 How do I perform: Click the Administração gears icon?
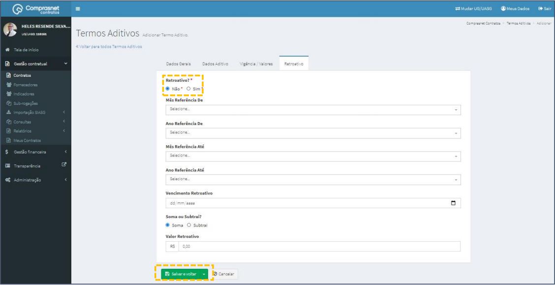coord(7,180)
